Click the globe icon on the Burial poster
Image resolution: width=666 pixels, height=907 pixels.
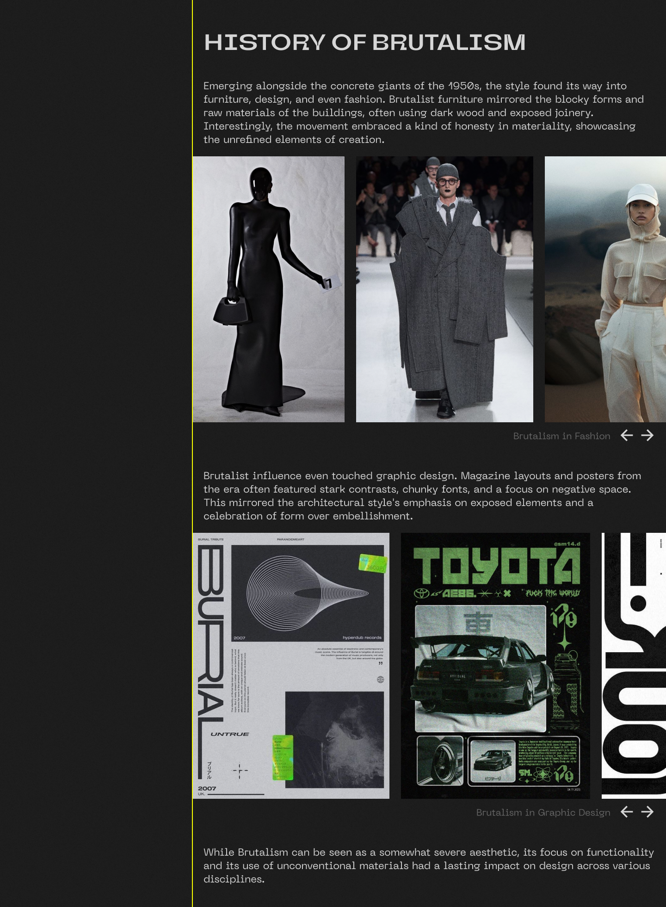click(x=380, y=679)
